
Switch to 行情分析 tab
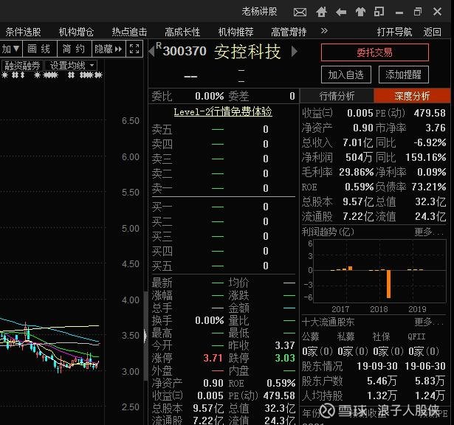click(337, 96)
